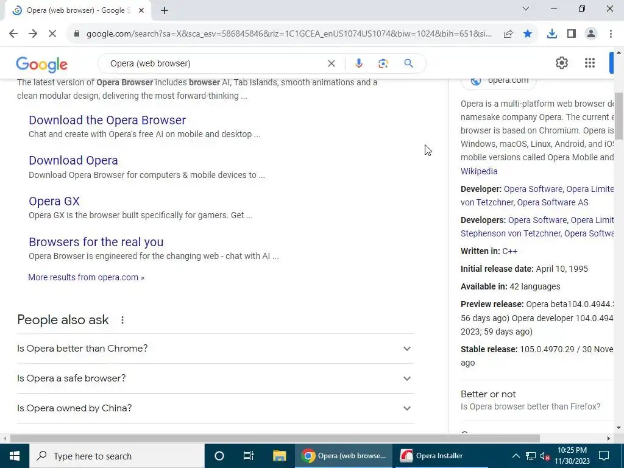Open Task View icon
The height and width of the screenshot is (468, 624).
pyautogui.click(x=249, y=456)
